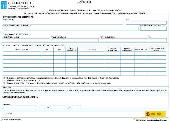The height and width of the screenshot is (121, 170).
Task: Select the representative's Nome/Razón Social field
Action: coord(26,40)
